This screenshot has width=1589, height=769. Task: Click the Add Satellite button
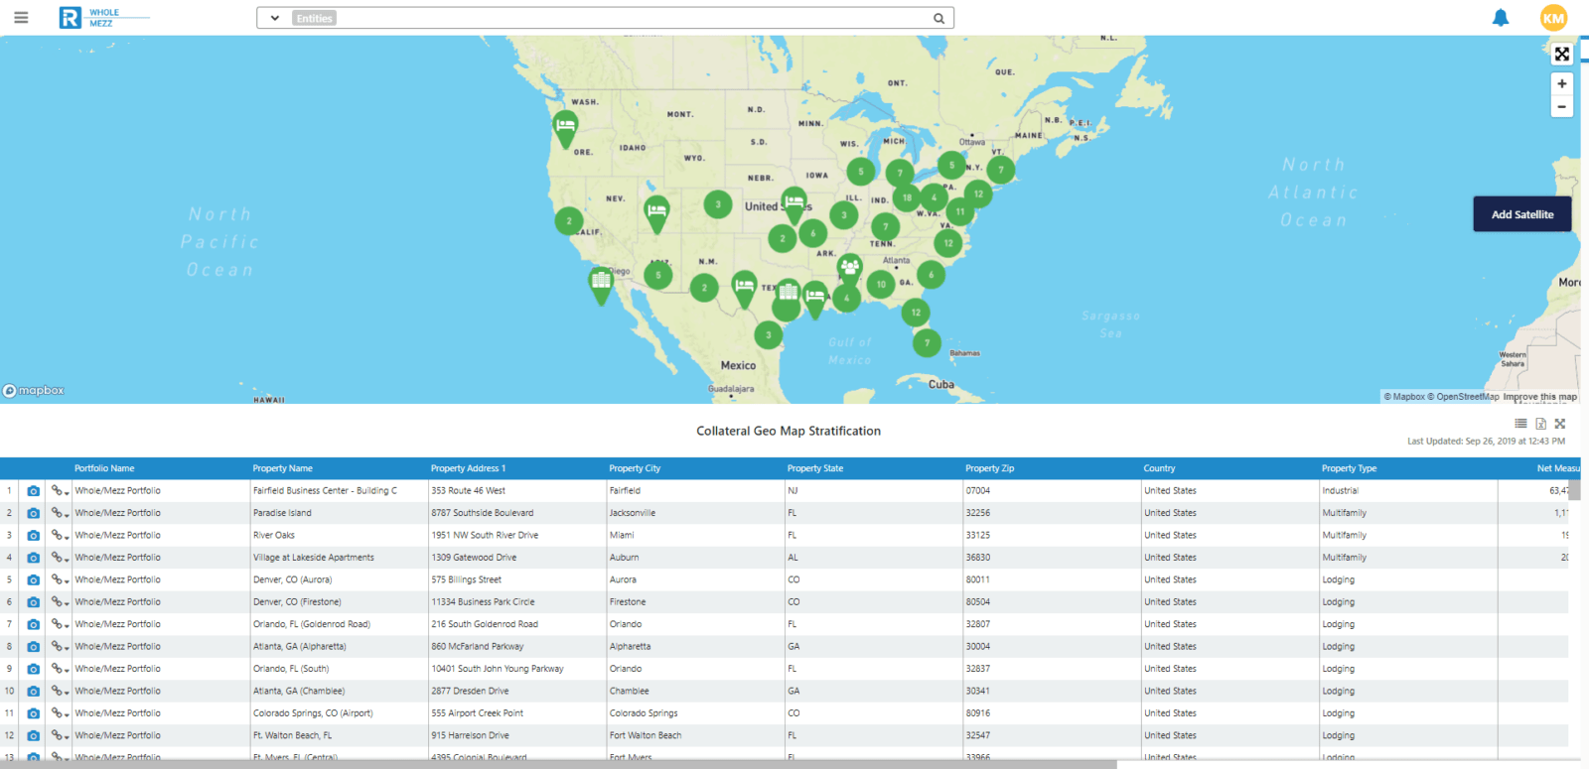[x=1521, y=214]
